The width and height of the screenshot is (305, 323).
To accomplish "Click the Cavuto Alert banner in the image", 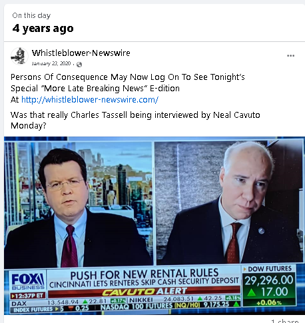I will (x=145, y=292).
